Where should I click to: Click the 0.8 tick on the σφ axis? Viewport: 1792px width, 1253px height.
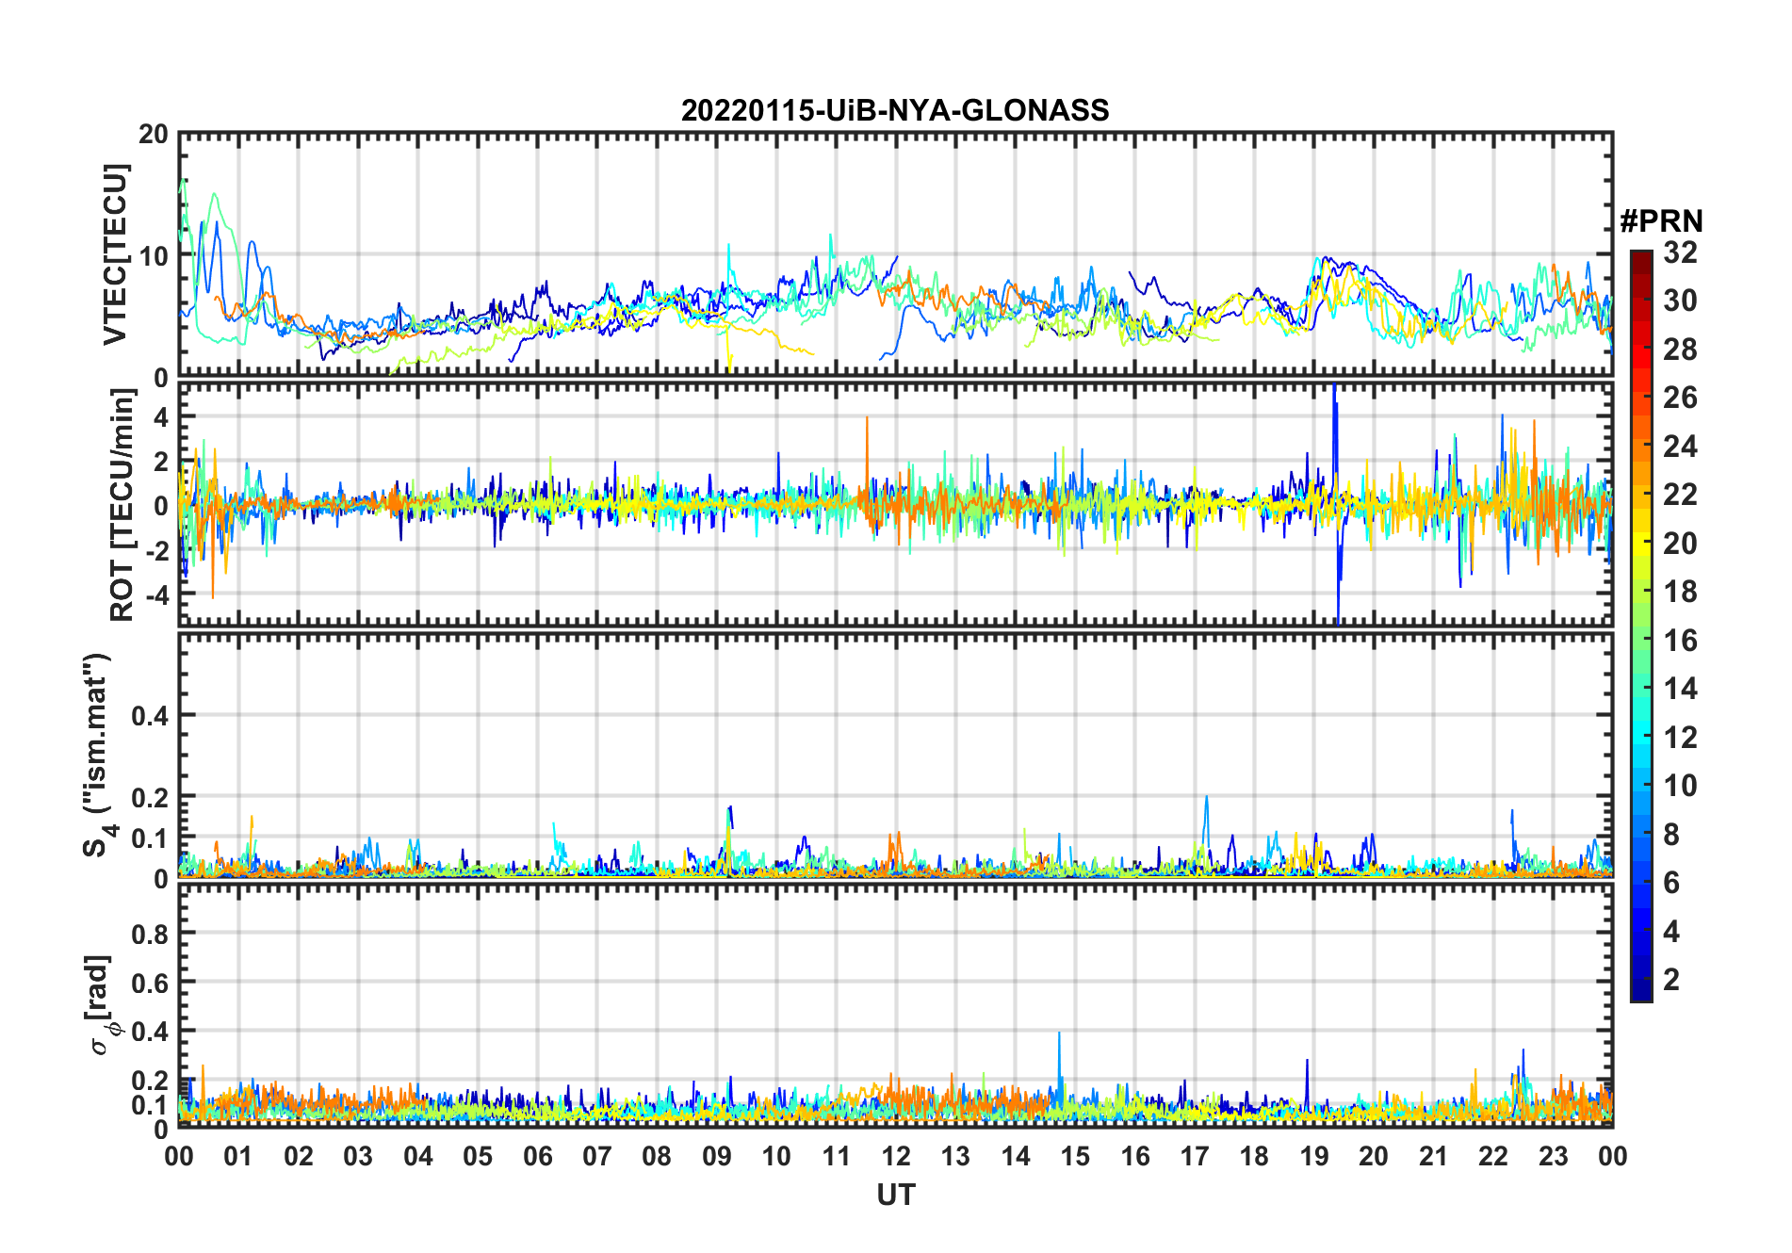click(150, 934)
